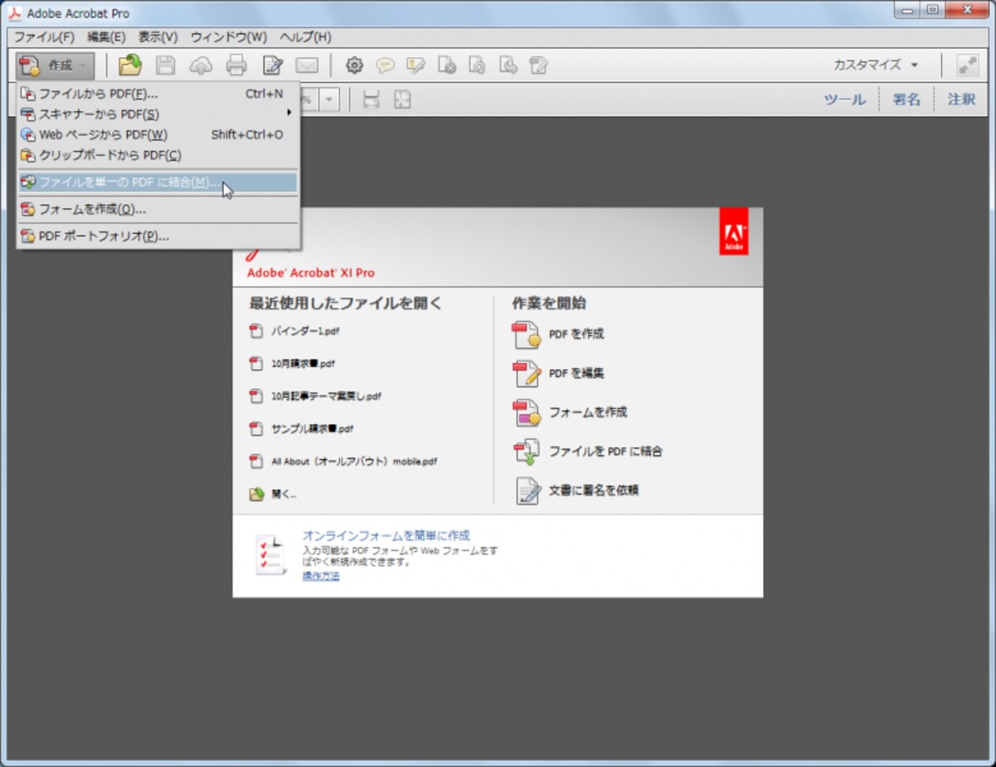Select the sticky note comment tool
This screenshot has height=767, width=996.
tap(385, 65)
